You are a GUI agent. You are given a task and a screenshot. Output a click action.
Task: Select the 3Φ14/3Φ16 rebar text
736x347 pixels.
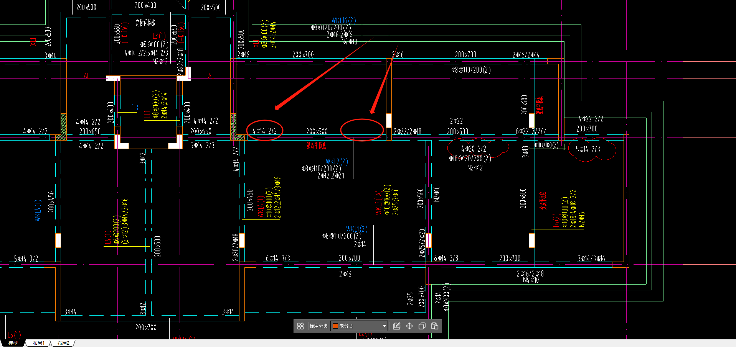[591, 259]
